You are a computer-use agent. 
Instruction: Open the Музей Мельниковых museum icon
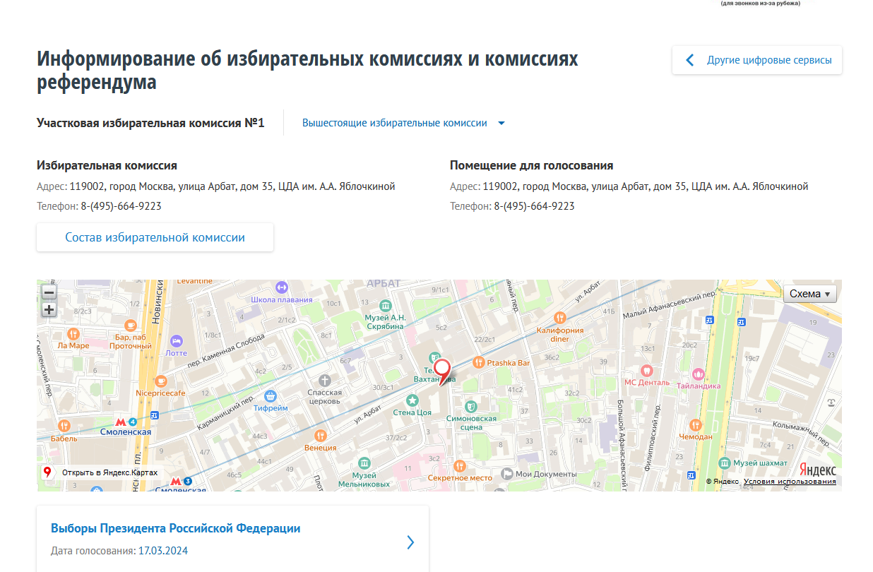point(364,463)
